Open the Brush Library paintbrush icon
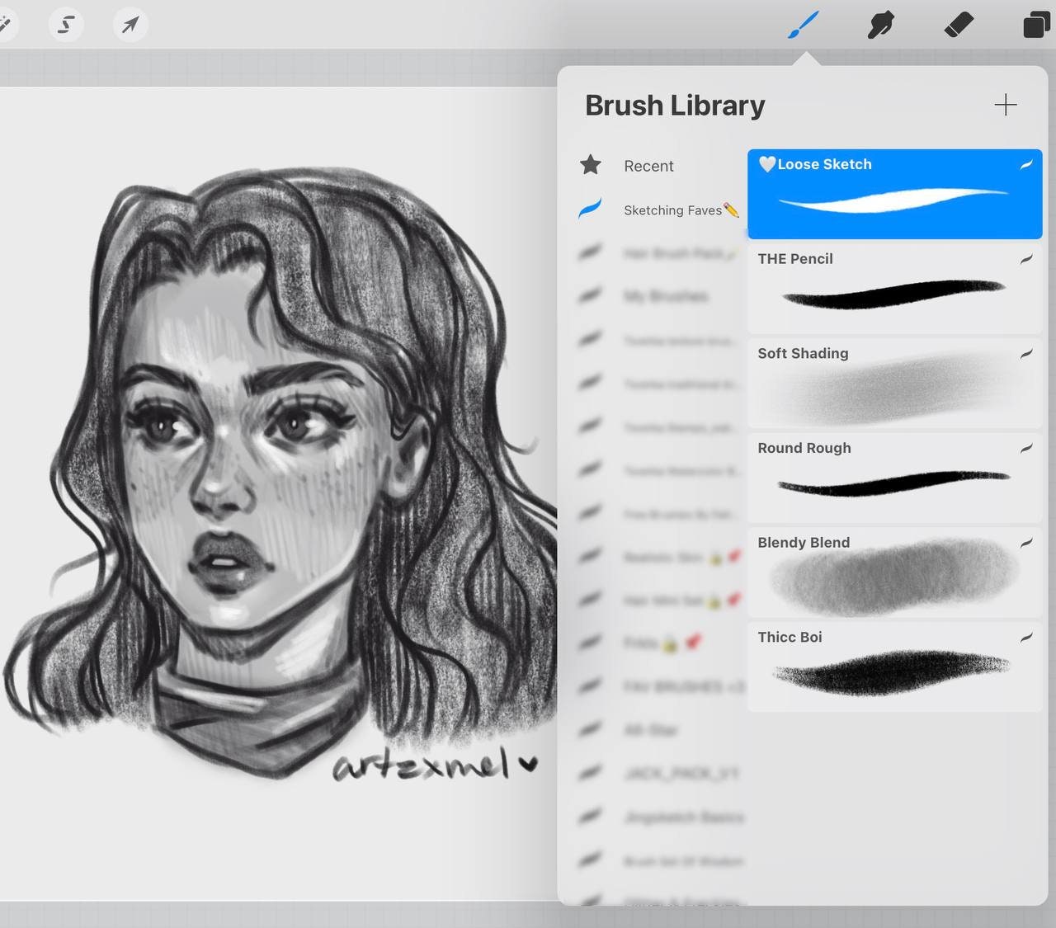This screenshot has height=928, width=1056. pos(803,25)
